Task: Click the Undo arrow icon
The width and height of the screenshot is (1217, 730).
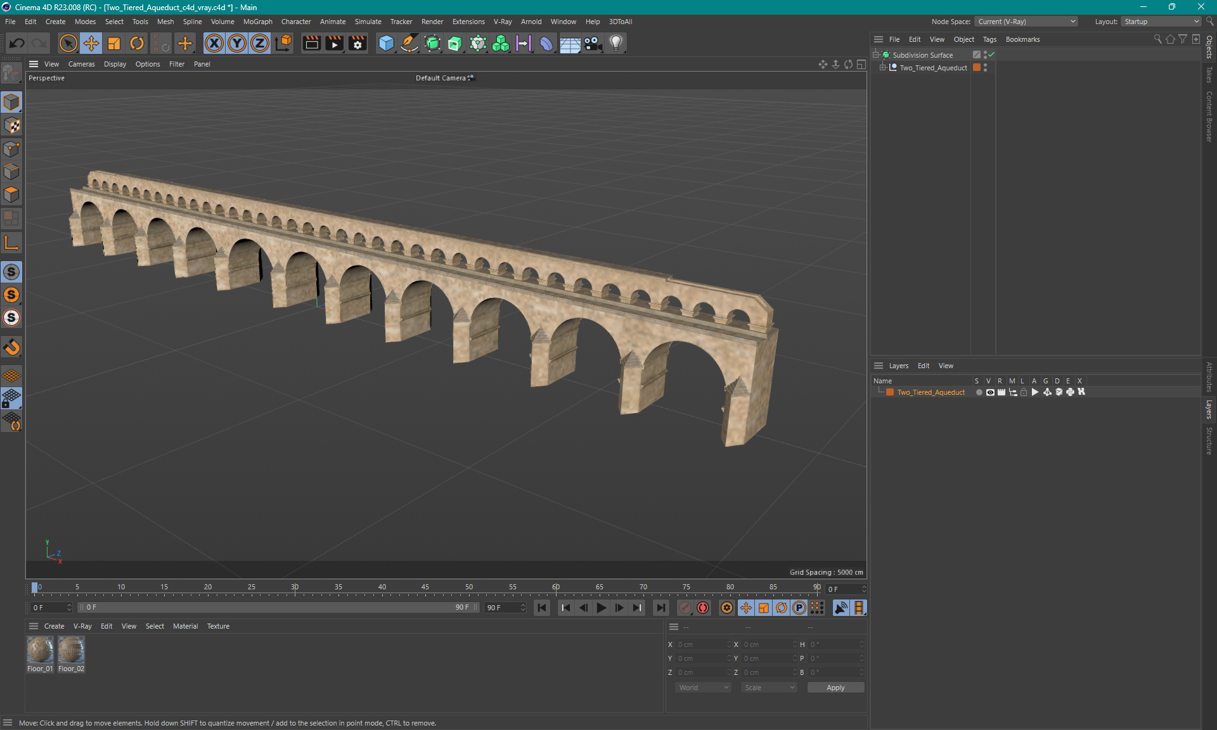Action: coord(17,43)
